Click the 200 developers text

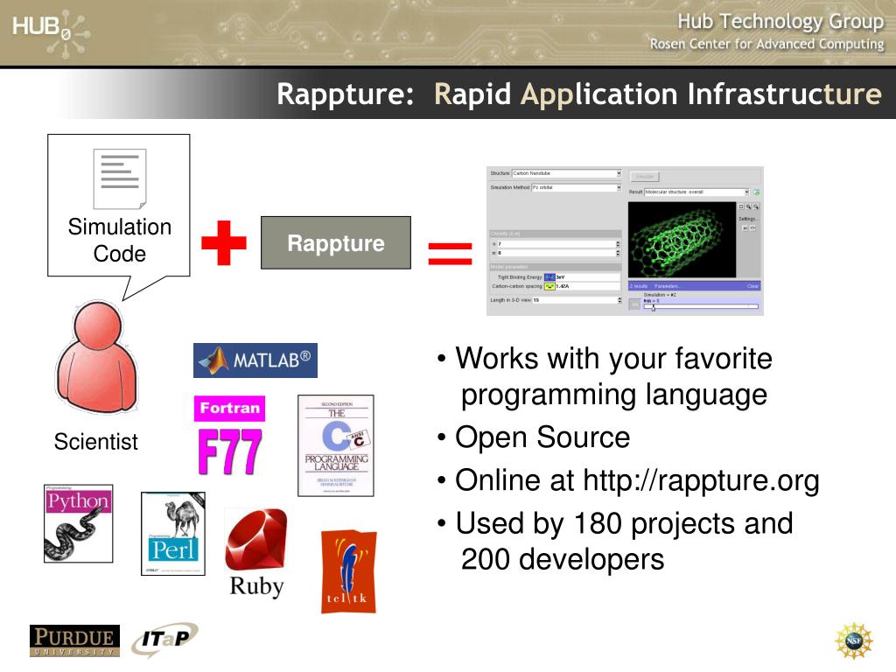[x=563, y=559]
